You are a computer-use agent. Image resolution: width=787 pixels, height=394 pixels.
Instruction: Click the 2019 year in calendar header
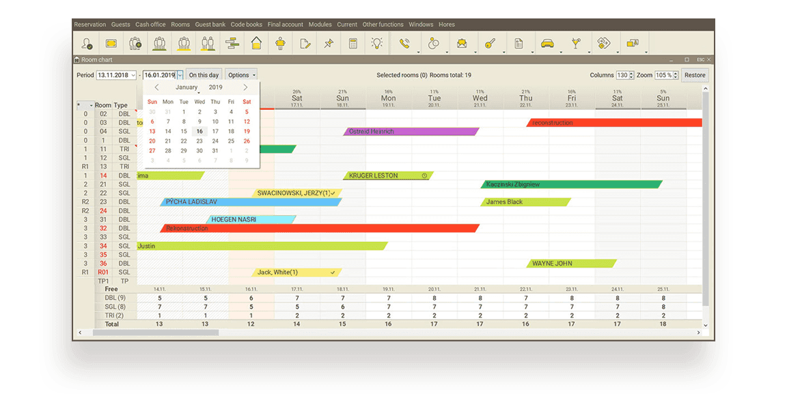tap(216, 87)
